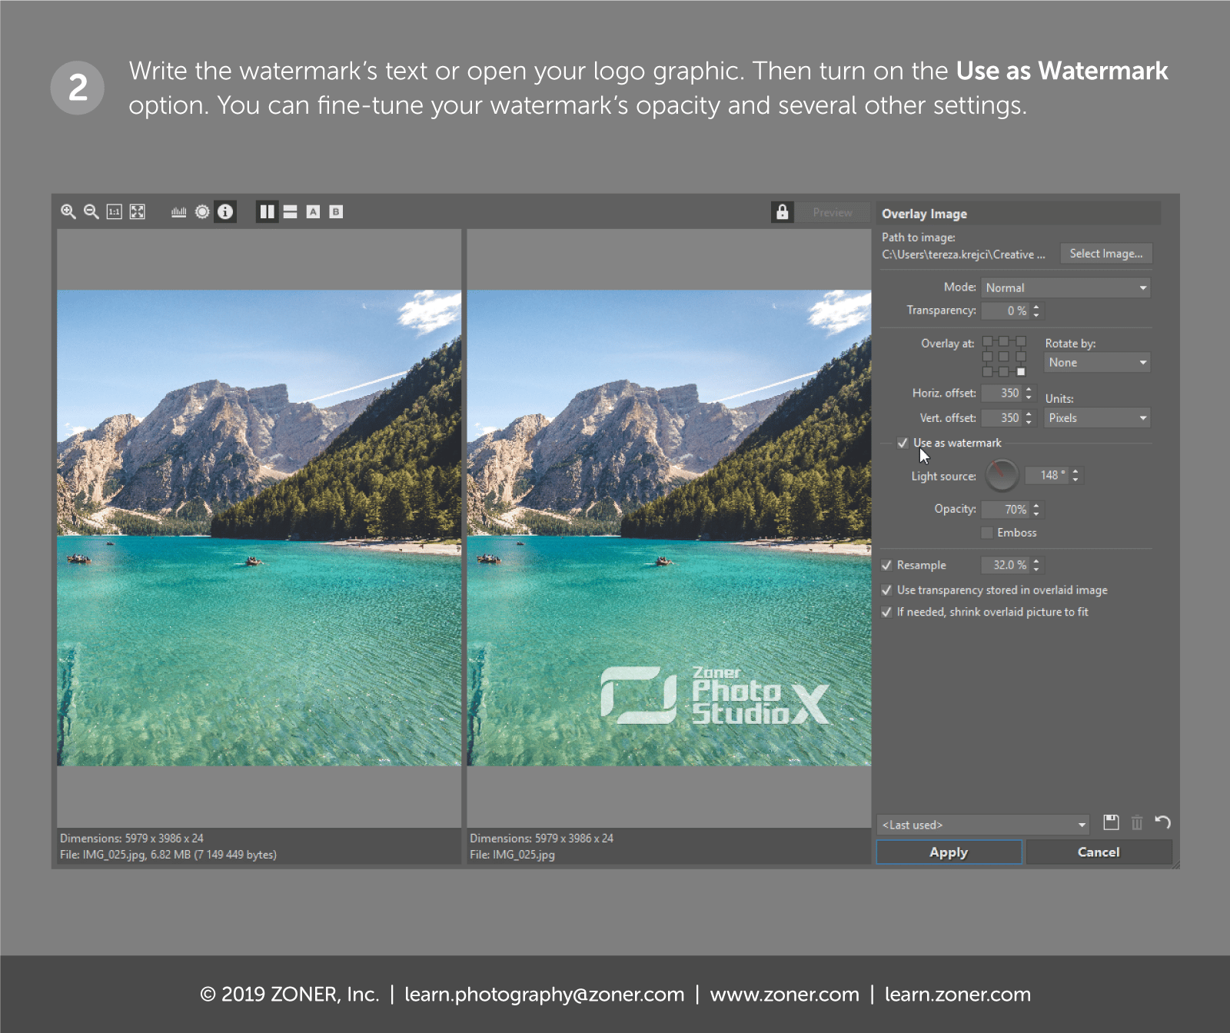This screenshot has width=1230, height=1033.
Task: Click the Light source angle dial
Action: tap(1002, 476)
